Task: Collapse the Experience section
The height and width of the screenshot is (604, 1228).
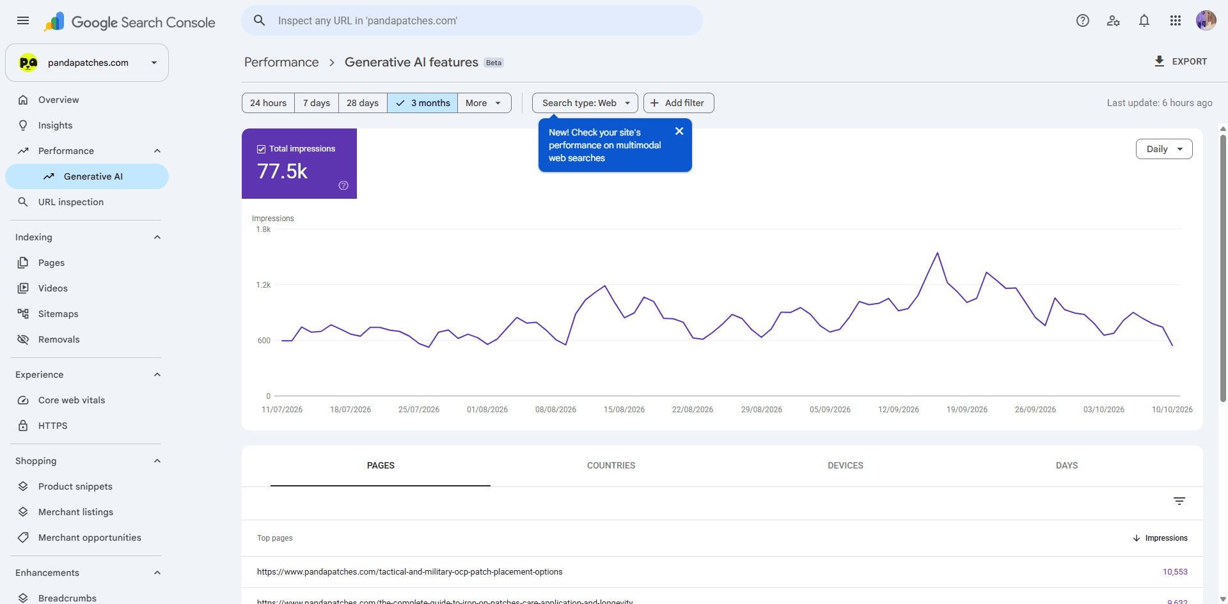Action: pyautogui.click(x=157, y=375)
